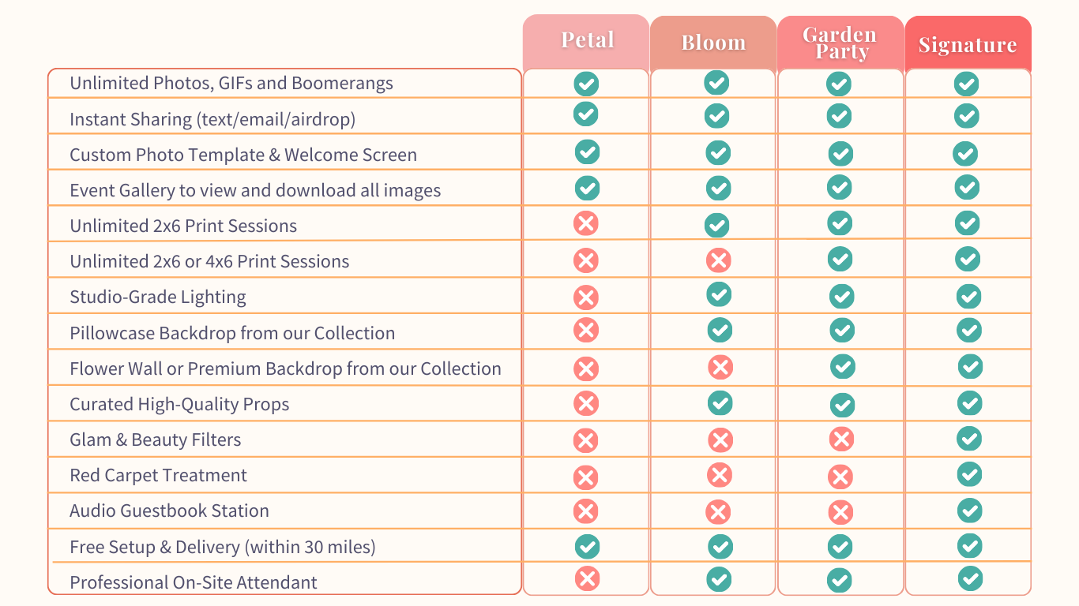The width and height of the screenshot is (1079, 606).
Task: Click Bloom's checkmark for Curated High-Quality Props
Action: click(x=720, y=402)
